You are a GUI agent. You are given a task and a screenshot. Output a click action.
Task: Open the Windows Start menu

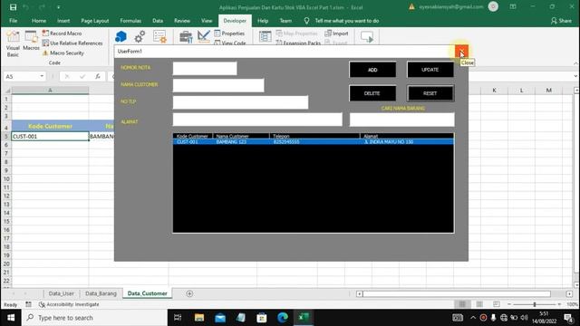tap(11, 318)
